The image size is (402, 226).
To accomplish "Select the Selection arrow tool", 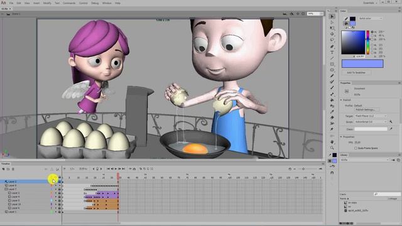I will pos(332,16).
